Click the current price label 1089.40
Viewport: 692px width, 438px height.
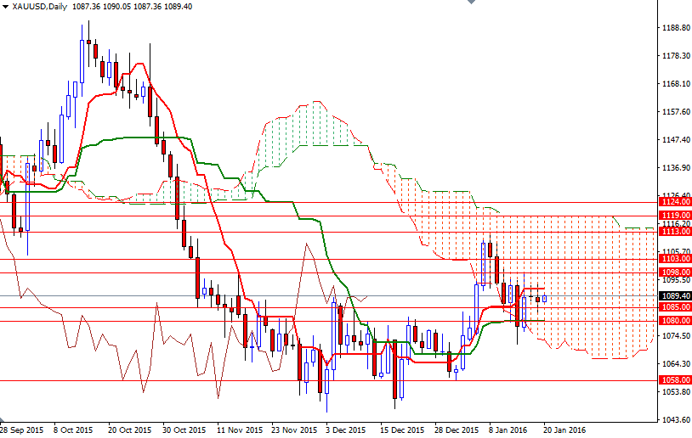(675, 295)
